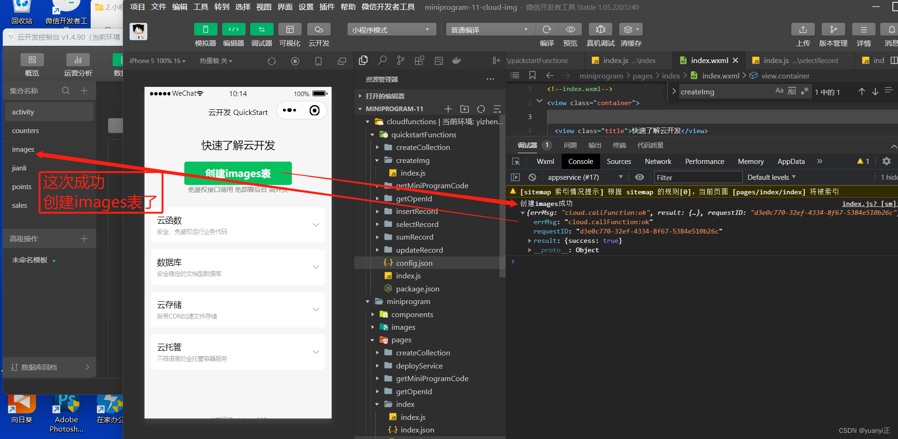Create a new file in MINIPROGRAM-11
Image resolution: width=898 pixels, height=439 pixels.
pyautogui.click(x=448, y=109)
